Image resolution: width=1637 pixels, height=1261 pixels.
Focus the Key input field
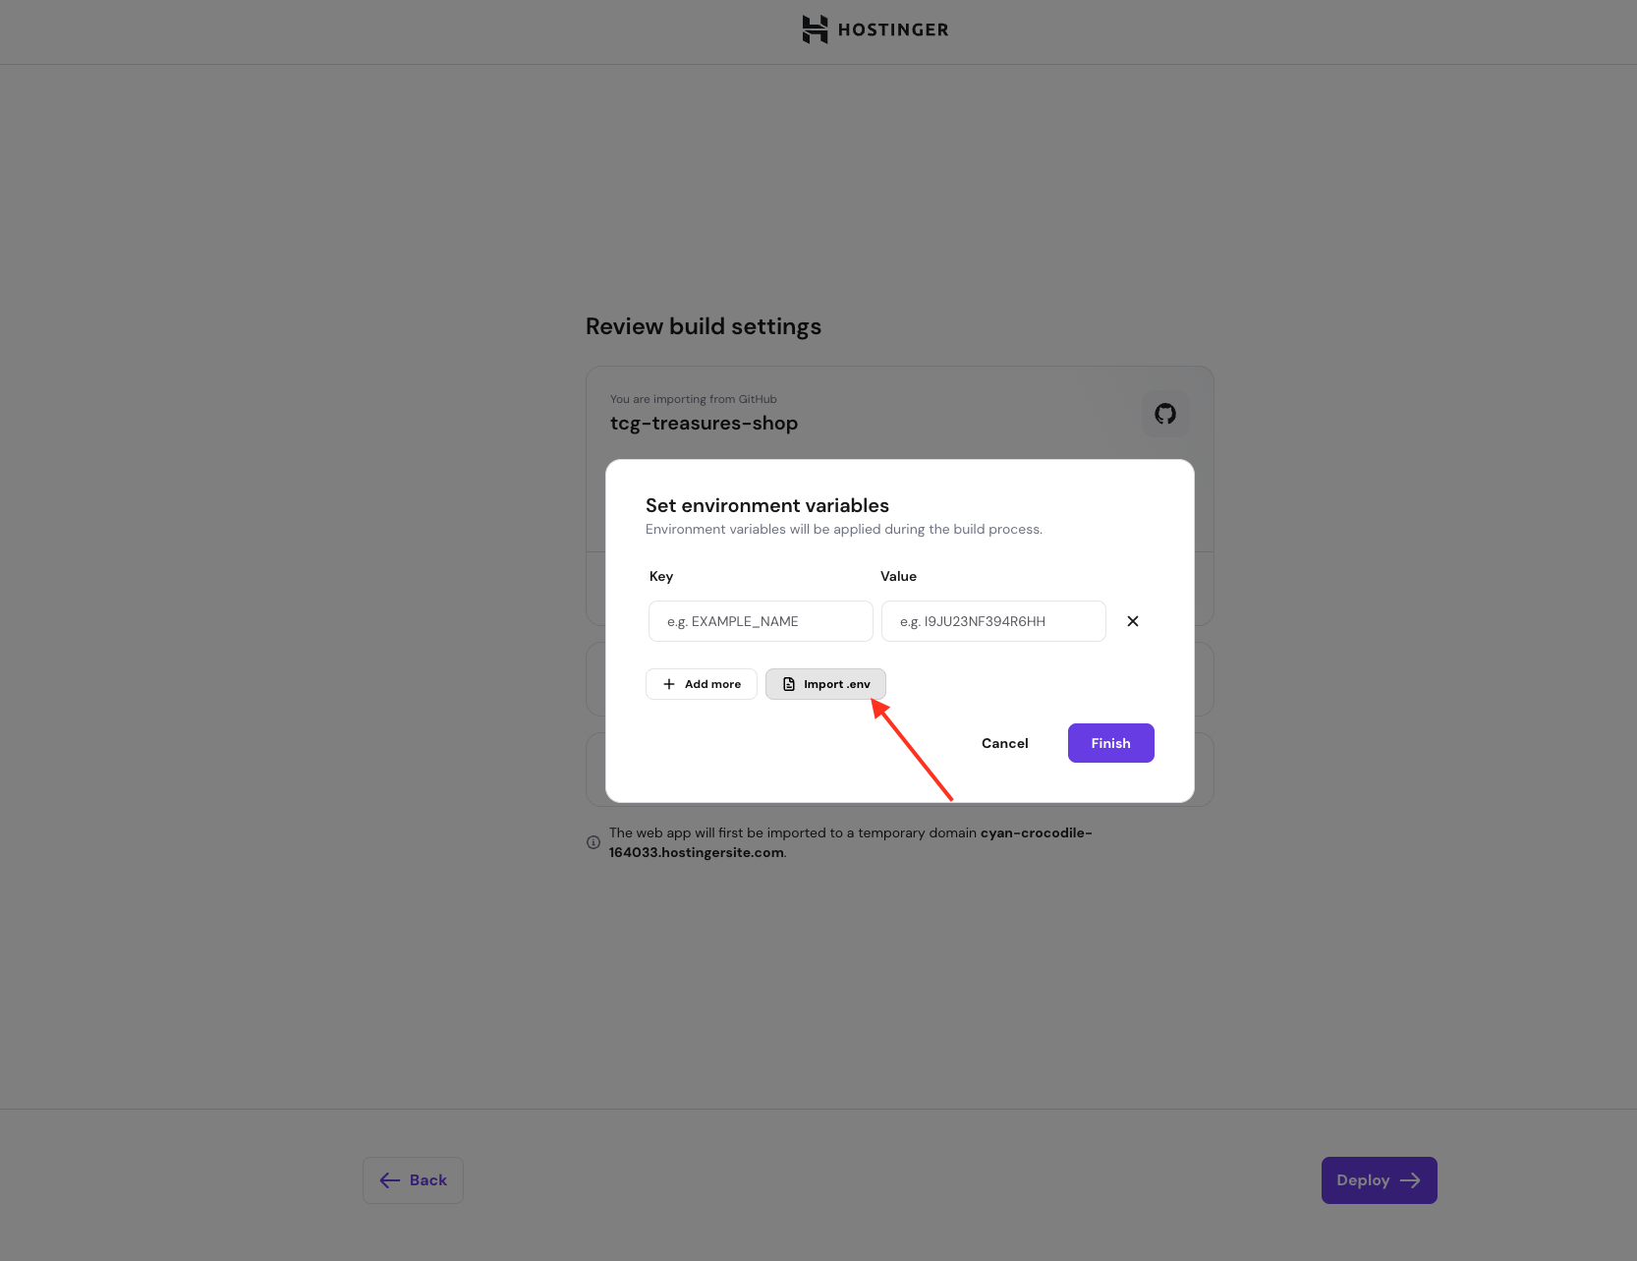pyautogui.click(x=761, y=621)
